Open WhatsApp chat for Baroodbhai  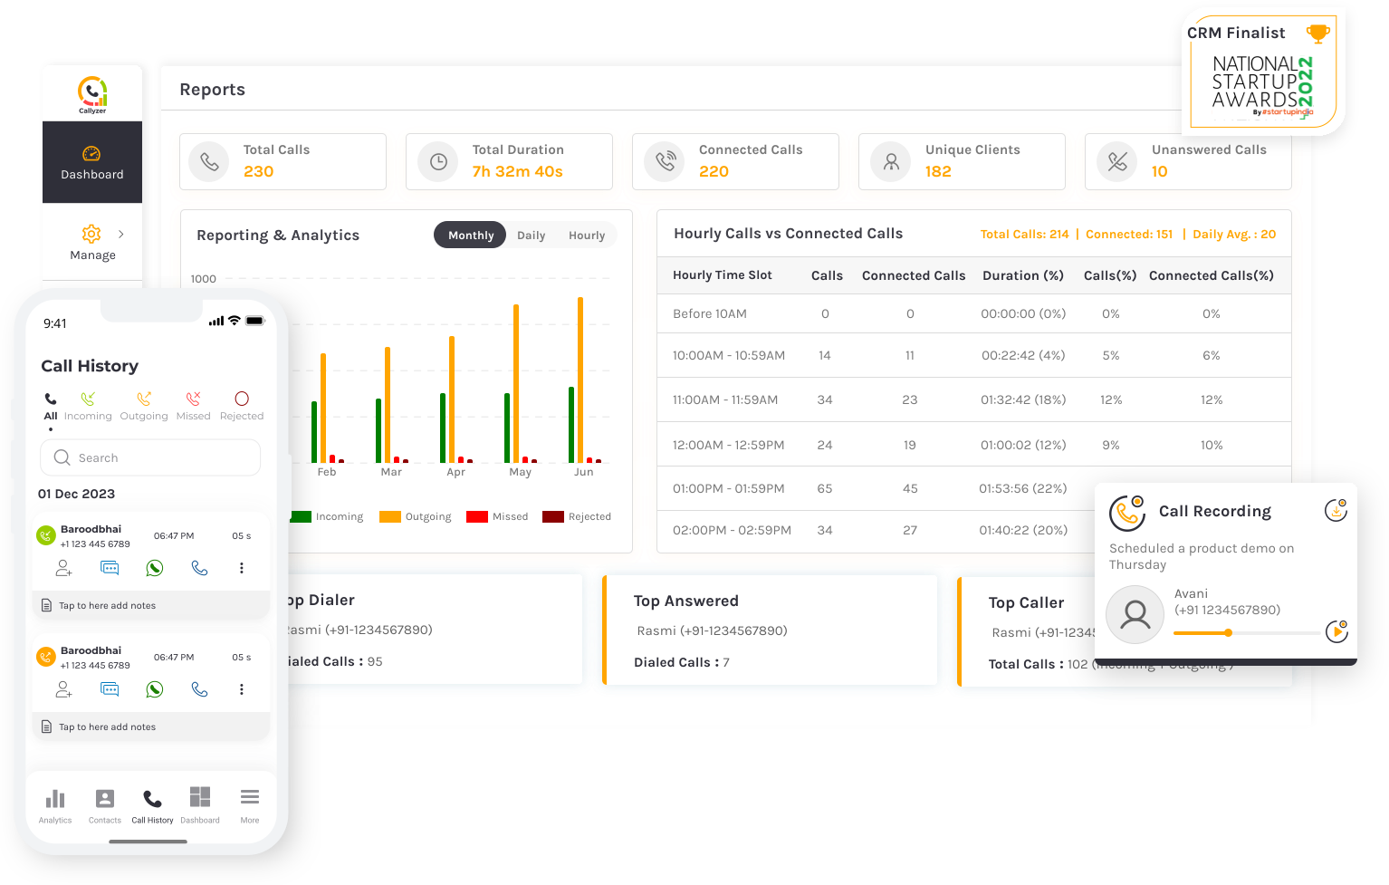155,568
